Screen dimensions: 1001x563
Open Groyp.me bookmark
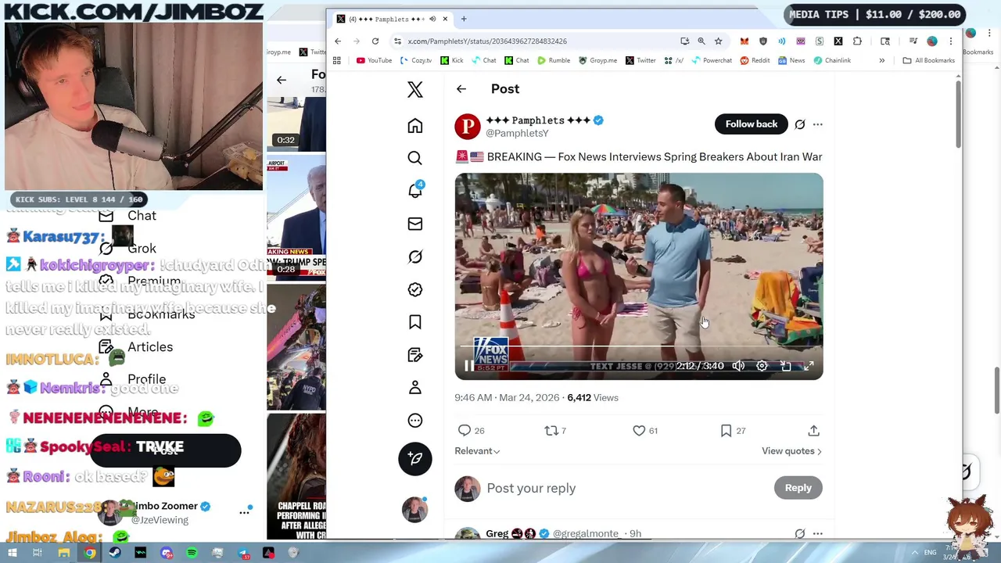tap(597, 60)
